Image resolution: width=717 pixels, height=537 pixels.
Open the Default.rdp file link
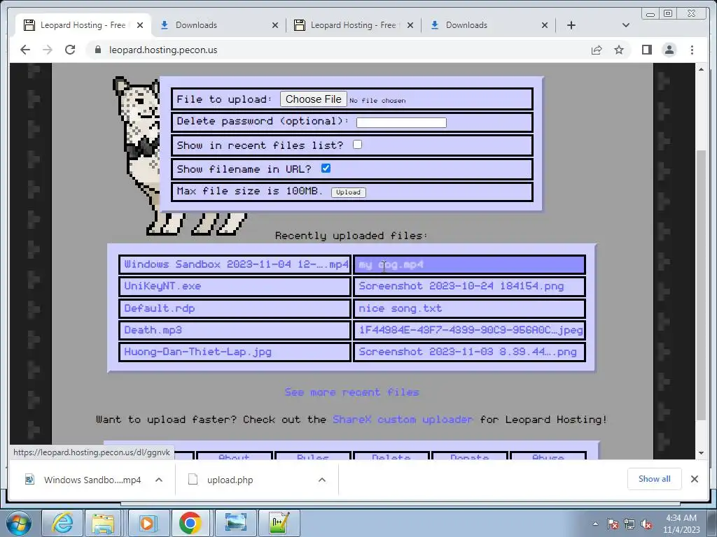pos(235,308)
